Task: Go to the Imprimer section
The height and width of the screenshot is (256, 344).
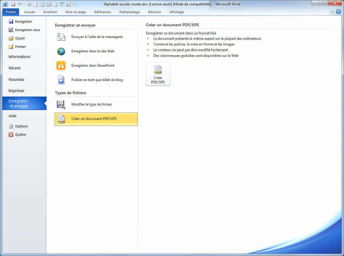Action: [x=16, y=91]
